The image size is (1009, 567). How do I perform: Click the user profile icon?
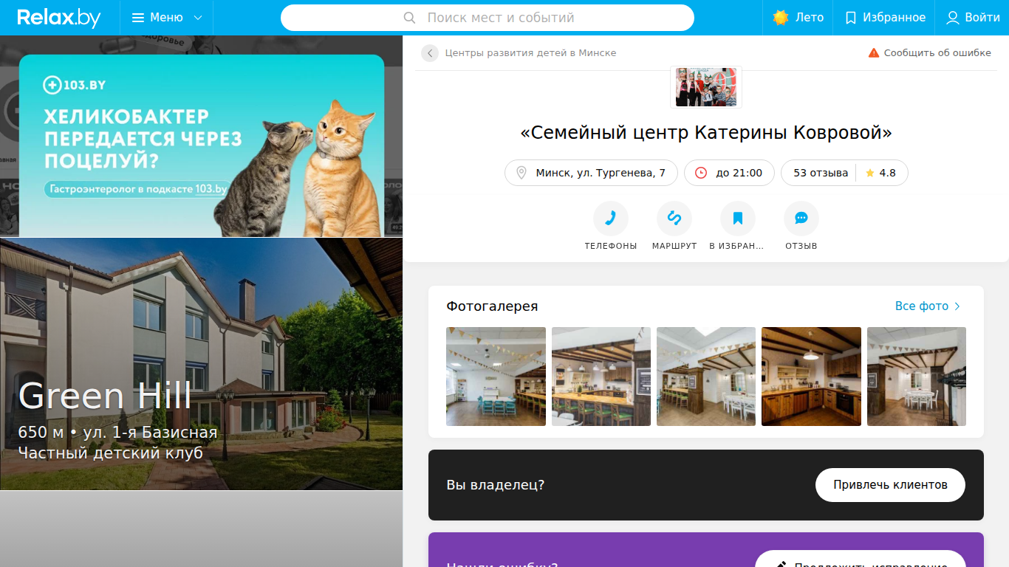[953, 18]
